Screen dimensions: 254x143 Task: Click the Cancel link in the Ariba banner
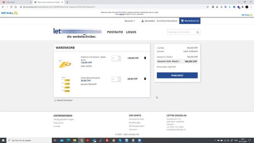pos(122,14)
